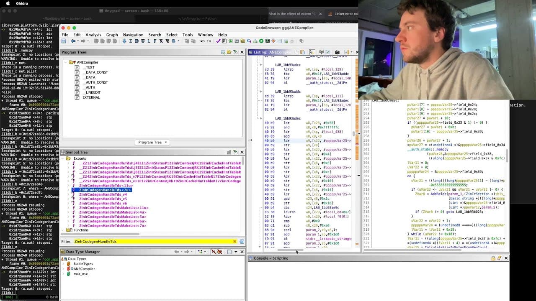Select ZinIrCodegenHandleTds<11u> in Symbol Tree
This screenshot has height=301, width=536.
(106, 186)
